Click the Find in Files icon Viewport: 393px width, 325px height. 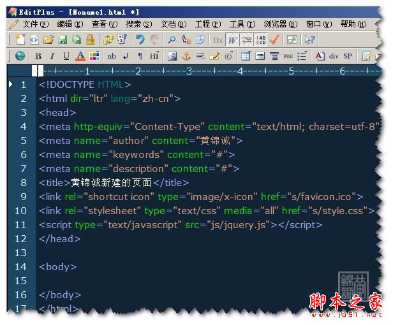coord(200,40)
